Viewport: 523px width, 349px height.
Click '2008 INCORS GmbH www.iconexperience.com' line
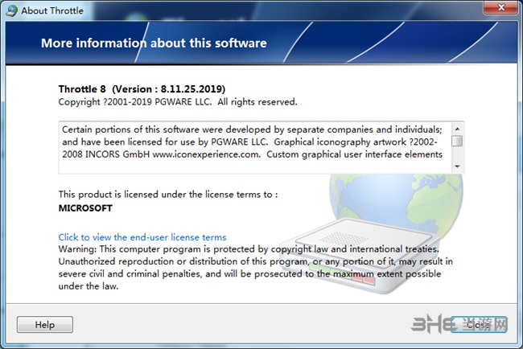(x=252, y=154)
